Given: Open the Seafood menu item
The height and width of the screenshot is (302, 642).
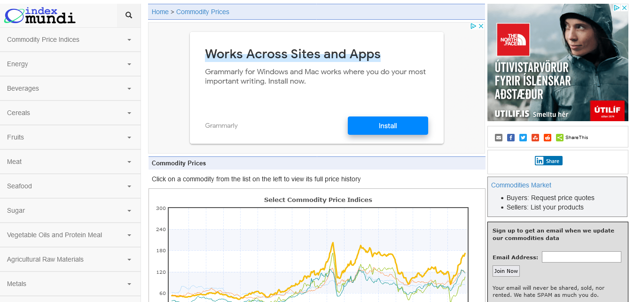Looking at the screenshot, I should tap(70, 186).
